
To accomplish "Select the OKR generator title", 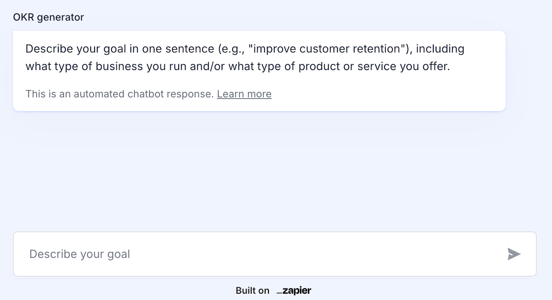I will (48, 17).
